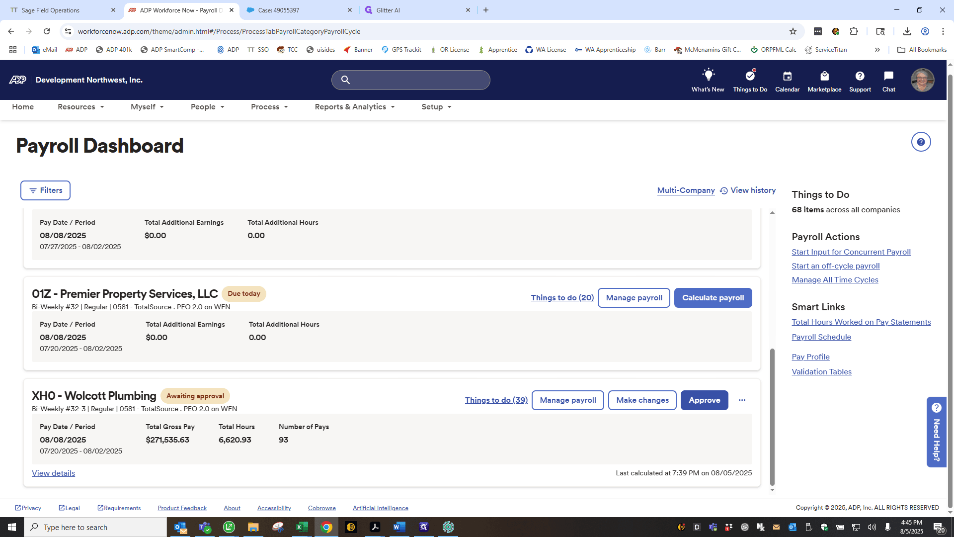The width and height of the screenshot is (954, 537).
Task: Click the ADP search input field
Action: tap(410, 80)
